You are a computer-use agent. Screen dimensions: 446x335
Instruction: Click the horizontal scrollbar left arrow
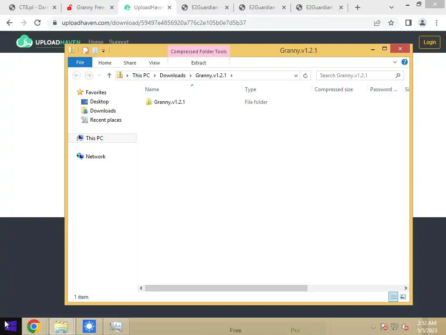(x=141, y=288)
